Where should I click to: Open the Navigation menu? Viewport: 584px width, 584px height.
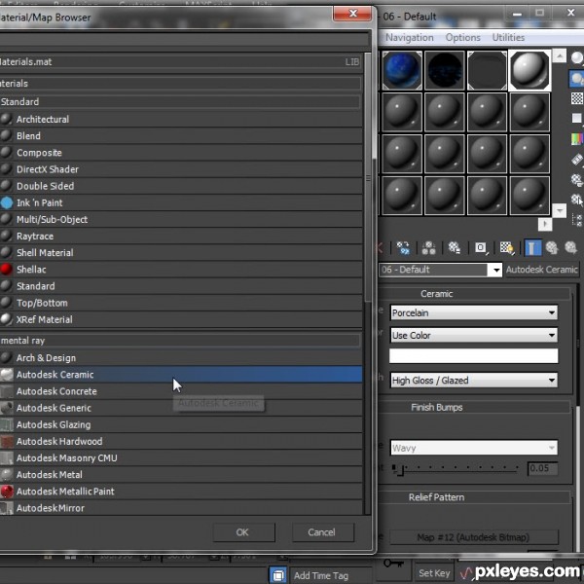pos(410,38)
